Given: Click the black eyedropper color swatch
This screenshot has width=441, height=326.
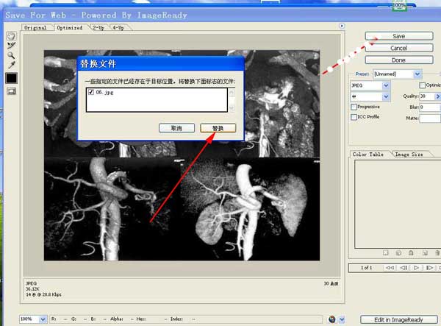Looking at the screenshot, I should click(x=11, y=78).
